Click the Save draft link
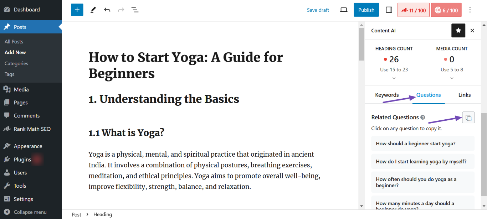This screenshot has height=219, width=487. pyautogui.click(x=318, y=10)
